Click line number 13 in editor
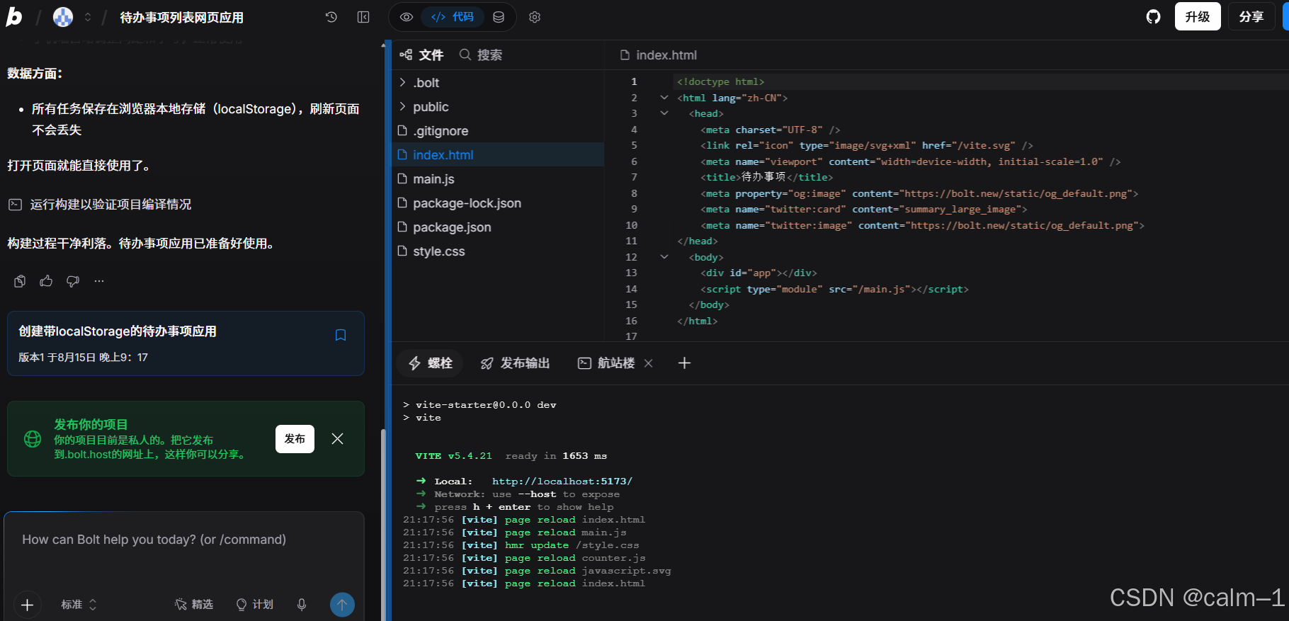This screenshot has width=1289, height=621. coord(632,273)
